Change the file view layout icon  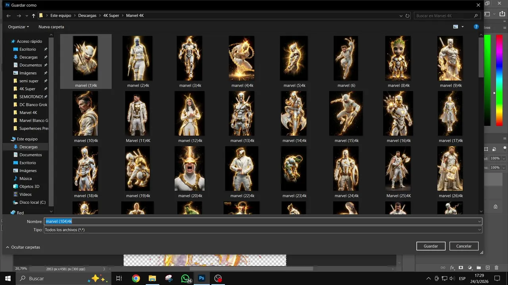tap(456, 27)
